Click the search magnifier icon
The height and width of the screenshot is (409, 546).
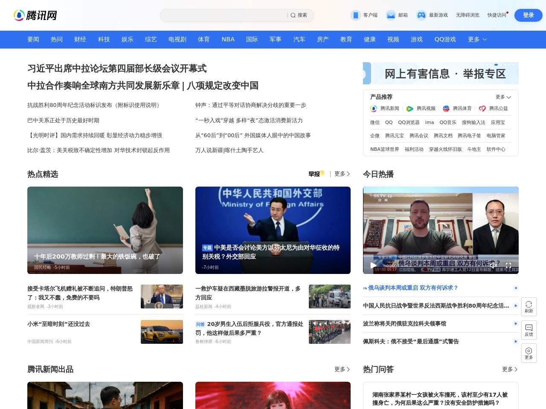click(293, 15)
